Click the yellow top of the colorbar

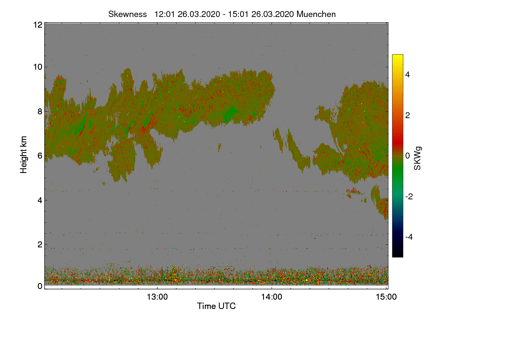coord(397,59)
